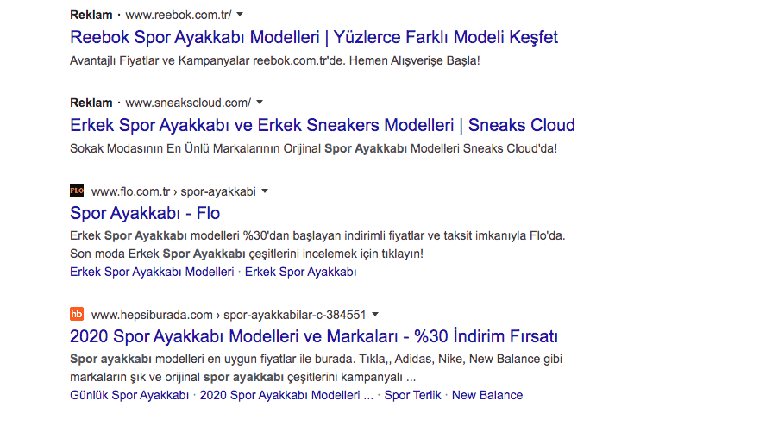Visit the 2020 Spor Ayakkabı Modelleri sitelink
Screen dimensions: 772x426
coord(286,395)
